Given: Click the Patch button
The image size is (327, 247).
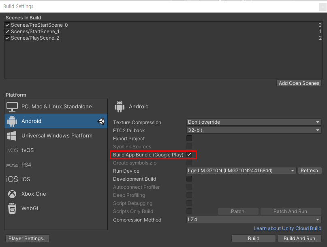Looking at the screenshot, I should coord(238,211).
